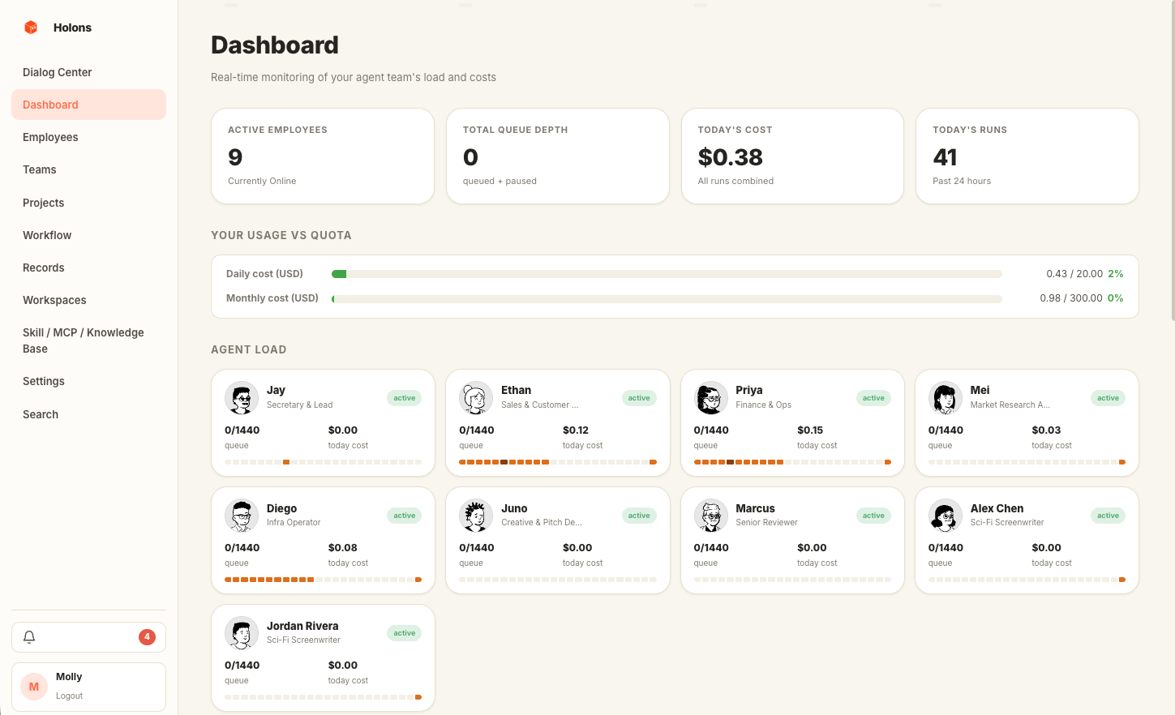The height and width of the screenshot is (715, 1175).
Task: Toggle the active status on Diego's card
Action: click(x=404, y=516)
